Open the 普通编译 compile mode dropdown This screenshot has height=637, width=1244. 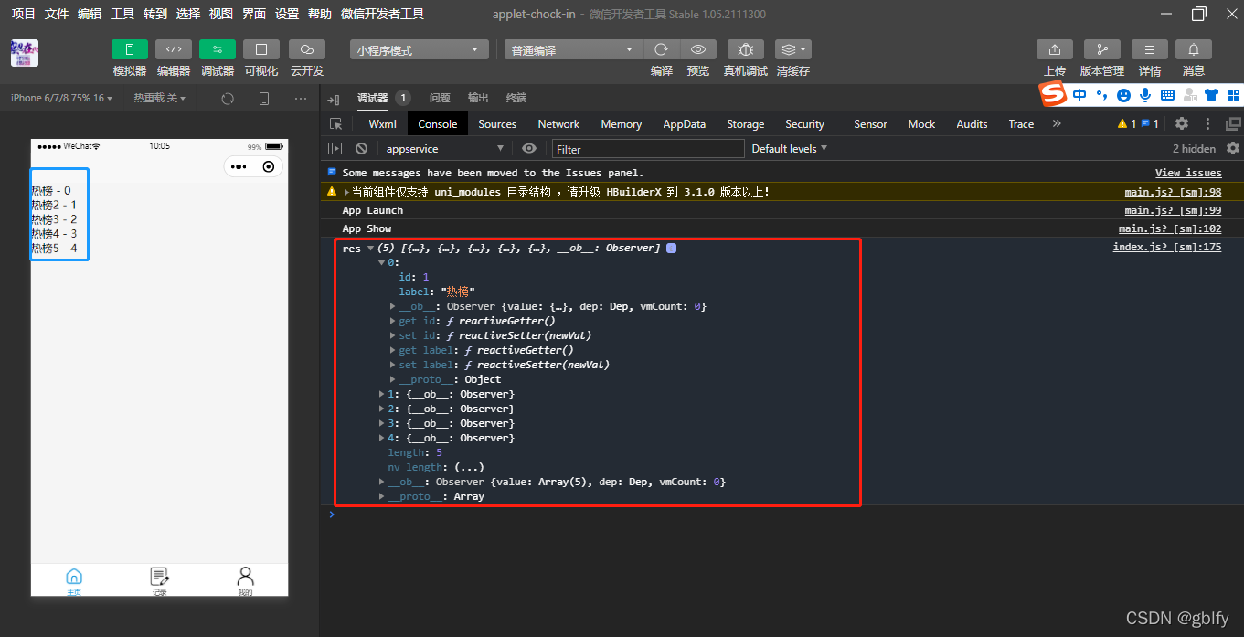[x=574, y=50]
